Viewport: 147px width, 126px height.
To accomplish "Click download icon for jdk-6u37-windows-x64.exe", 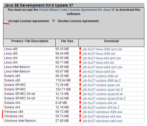I will coord(80,116).
